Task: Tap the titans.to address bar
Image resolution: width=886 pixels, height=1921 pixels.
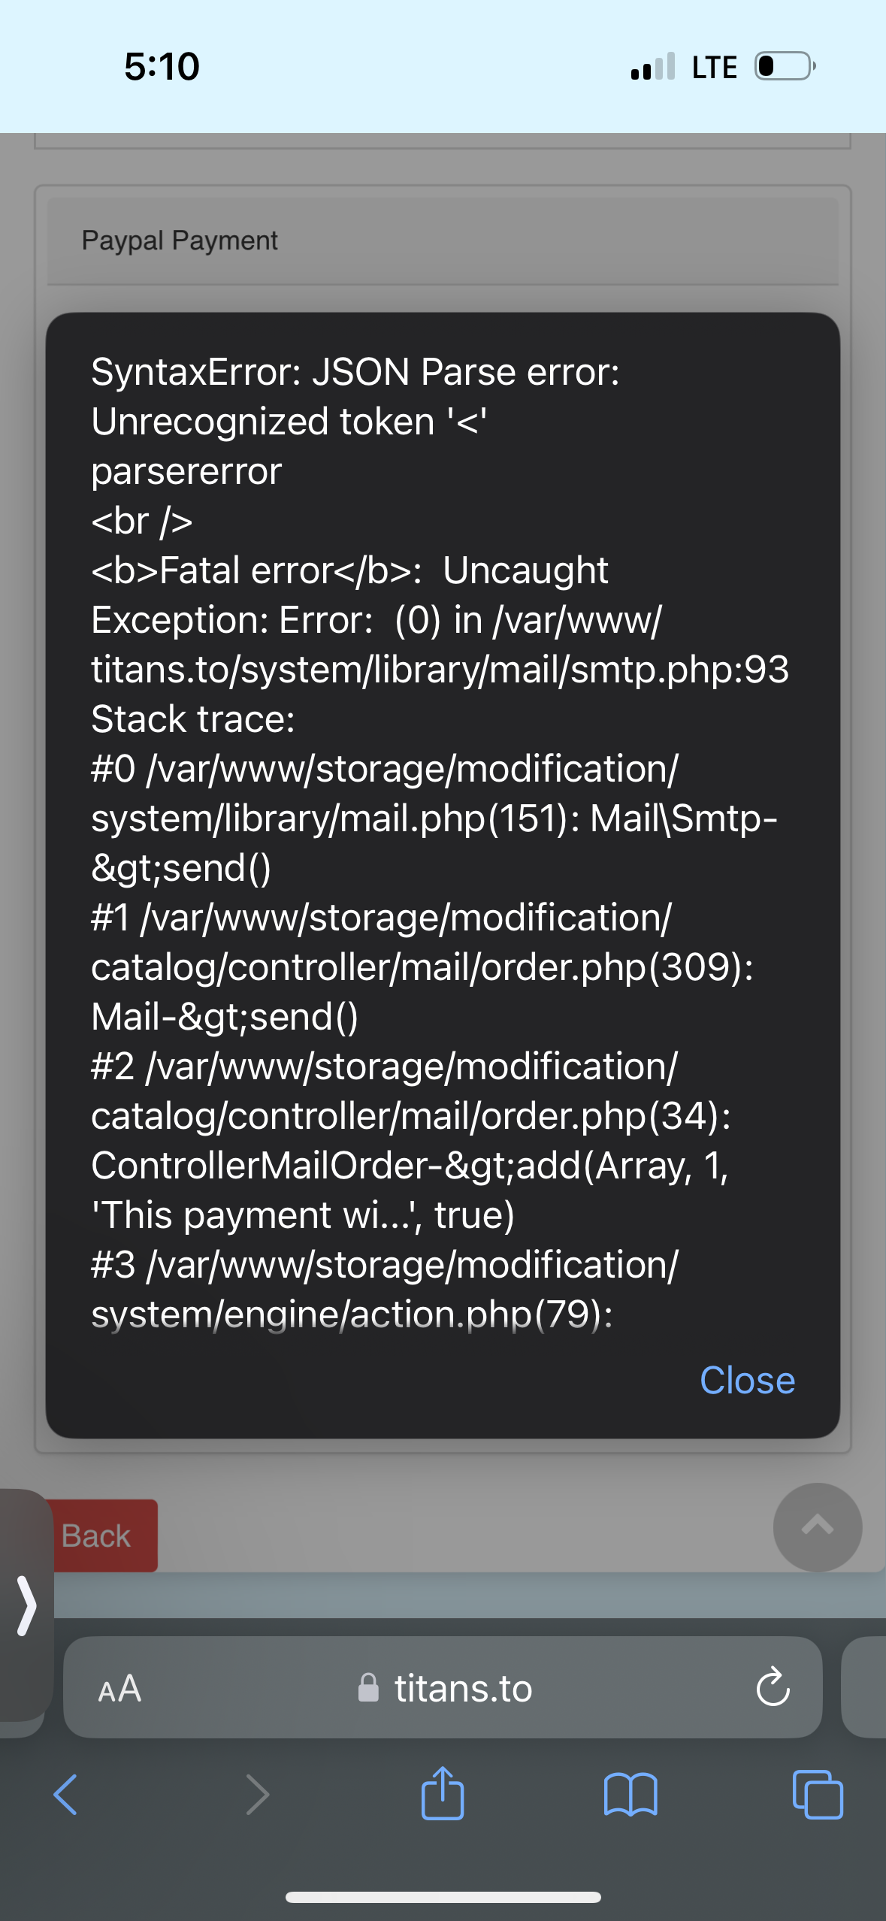Action: [x=443, y=1687]
